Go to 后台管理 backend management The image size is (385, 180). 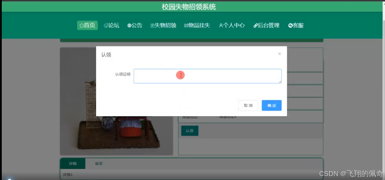click(266, 25)
